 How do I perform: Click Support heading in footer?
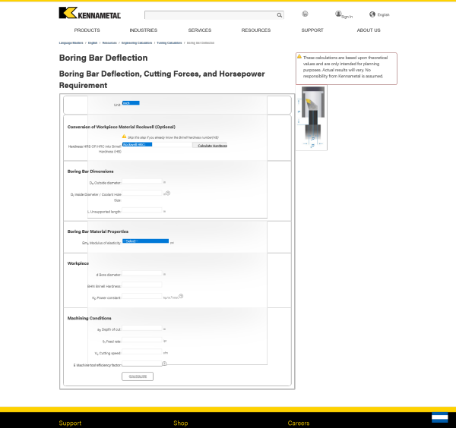(x=70, y=423)
